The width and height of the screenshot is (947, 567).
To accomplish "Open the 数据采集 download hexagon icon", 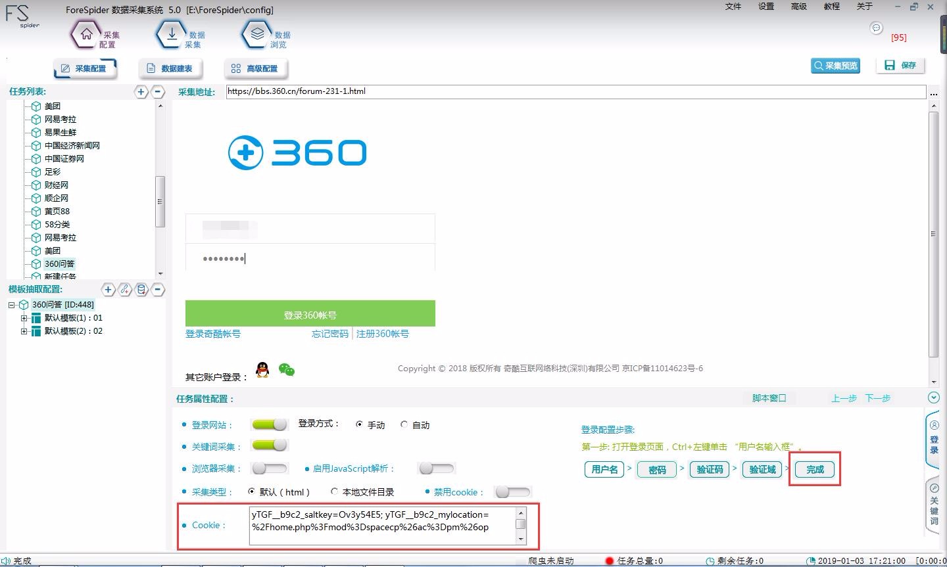I will 172,35.
